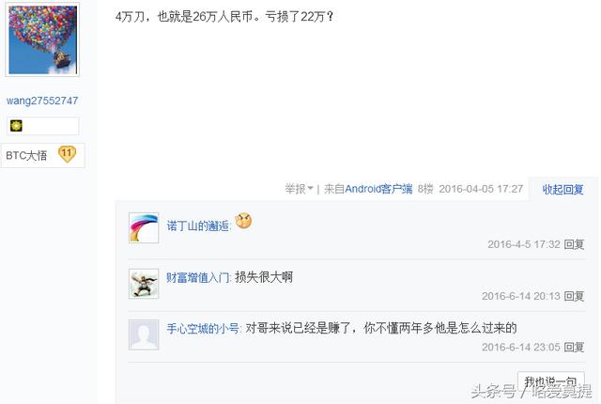
Task: Visit the 诺丁山的邂逅 user profile
Action: (198, 225)
